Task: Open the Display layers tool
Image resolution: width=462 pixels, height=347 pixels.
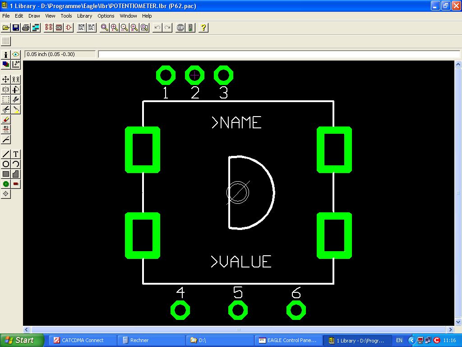Action: tap(5, 64)
